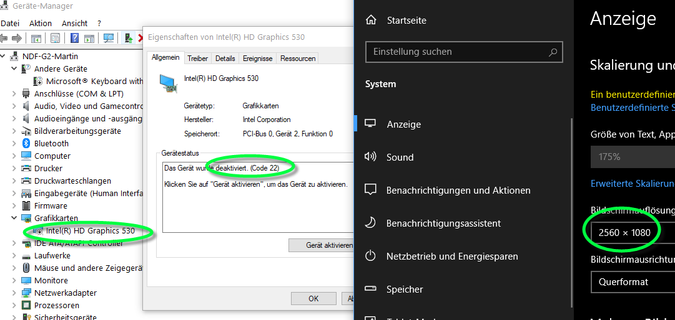Switch to the Ressourcen tab

tap(298, 59)
